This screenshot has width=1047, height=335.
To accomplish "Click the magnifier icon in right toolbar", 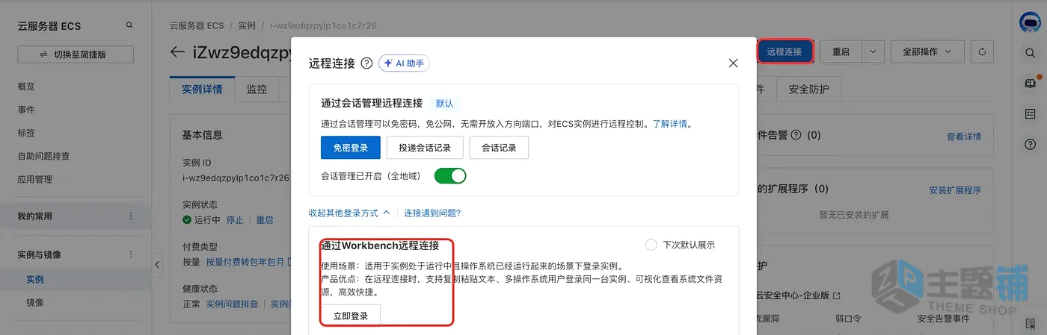I will pos(1031,53).
